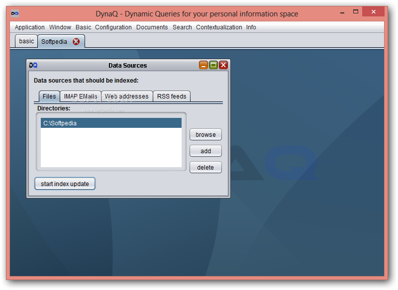Open the Configuration menu
The width and height of the screenshot is (398, 290).
(x=113, y=27)
